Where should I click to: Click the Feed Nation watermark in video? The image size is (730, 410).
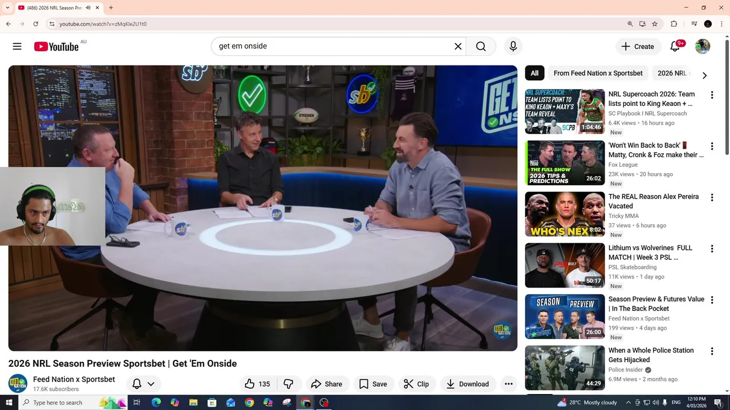[502, 331]
